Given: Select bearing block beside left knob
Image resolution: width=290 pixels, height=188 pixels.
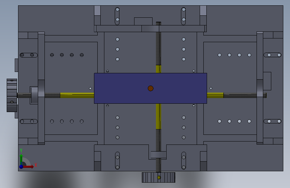Looking at the screenshot, I should 34,95.
